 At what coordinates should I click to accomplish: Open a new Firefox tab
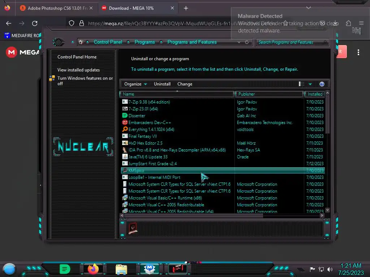186,8
